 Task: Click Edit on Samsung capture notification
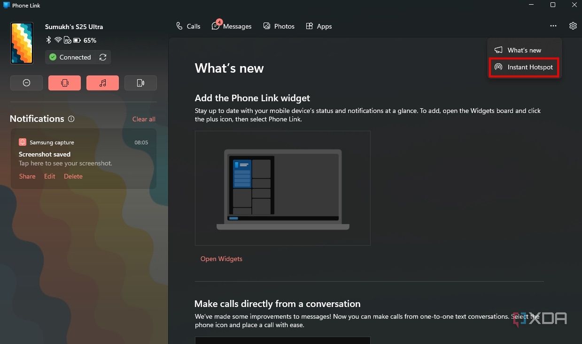(x=50, y=176)
